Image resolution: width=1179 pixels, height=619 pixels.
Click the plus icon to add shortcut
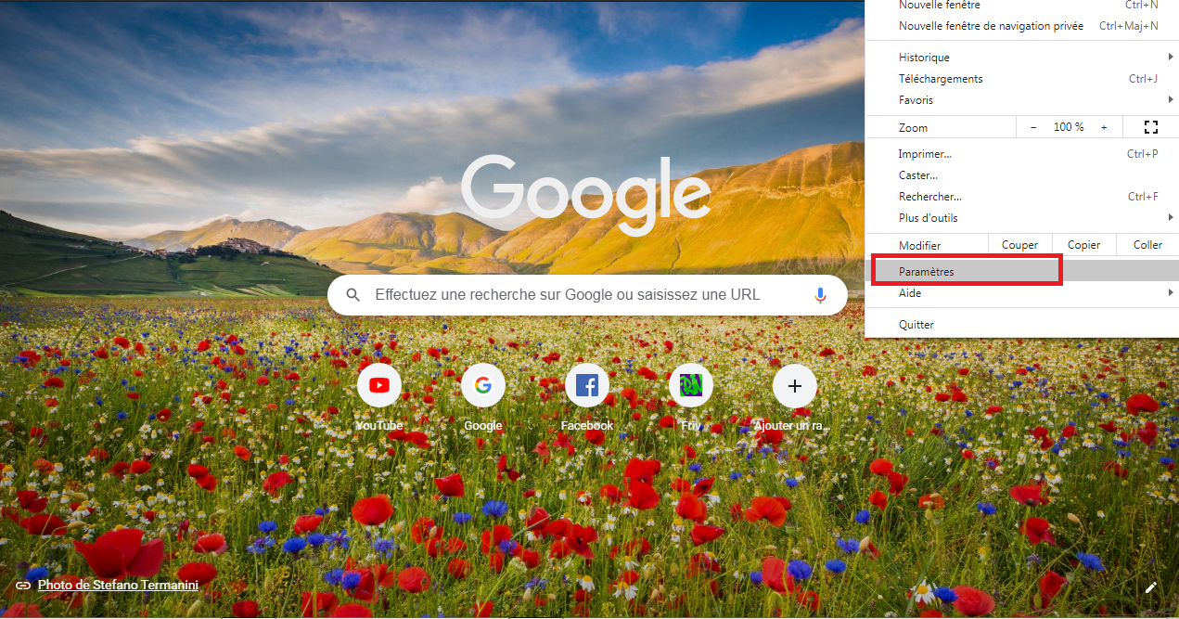coord(795,386)
